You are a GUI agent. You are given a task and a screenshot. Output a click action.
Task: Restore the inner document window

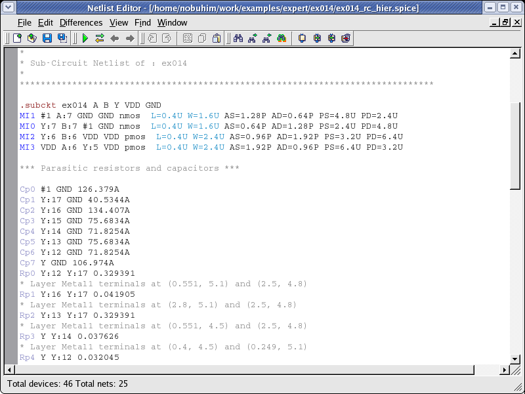click(x=505, y=22)
